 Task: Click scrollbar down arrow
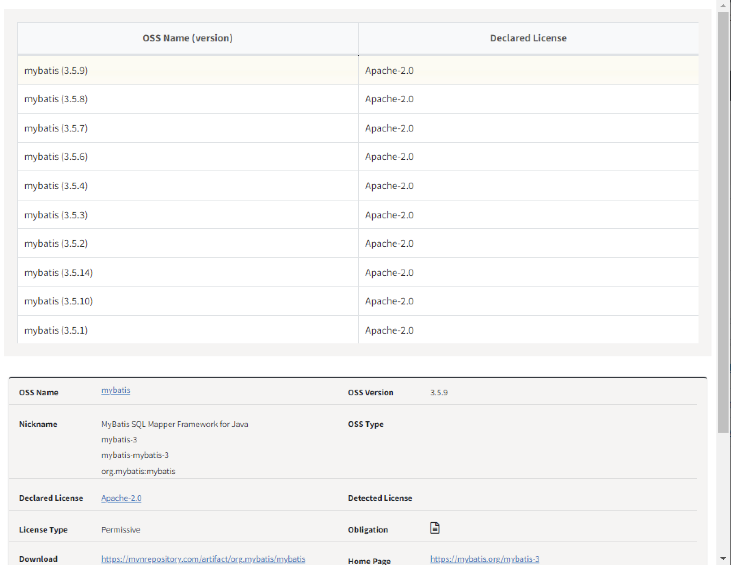point(723,559)
